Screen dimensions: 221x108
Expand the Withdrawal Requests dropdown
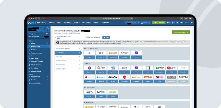click(x=181, y=32)
